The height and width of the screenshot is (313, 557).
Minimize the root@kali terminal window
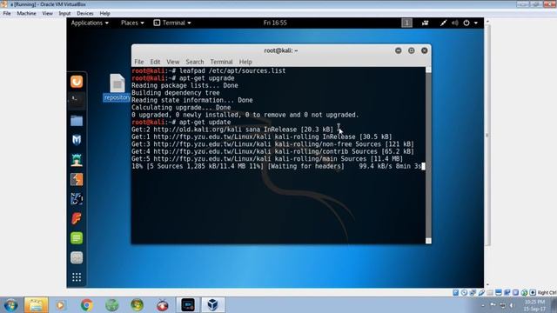pyautogui.click(x=399, y=50)
